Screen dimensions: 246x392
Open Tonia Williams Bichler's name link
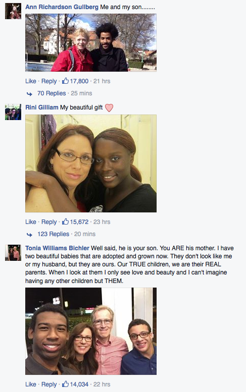tap(57, 248)
